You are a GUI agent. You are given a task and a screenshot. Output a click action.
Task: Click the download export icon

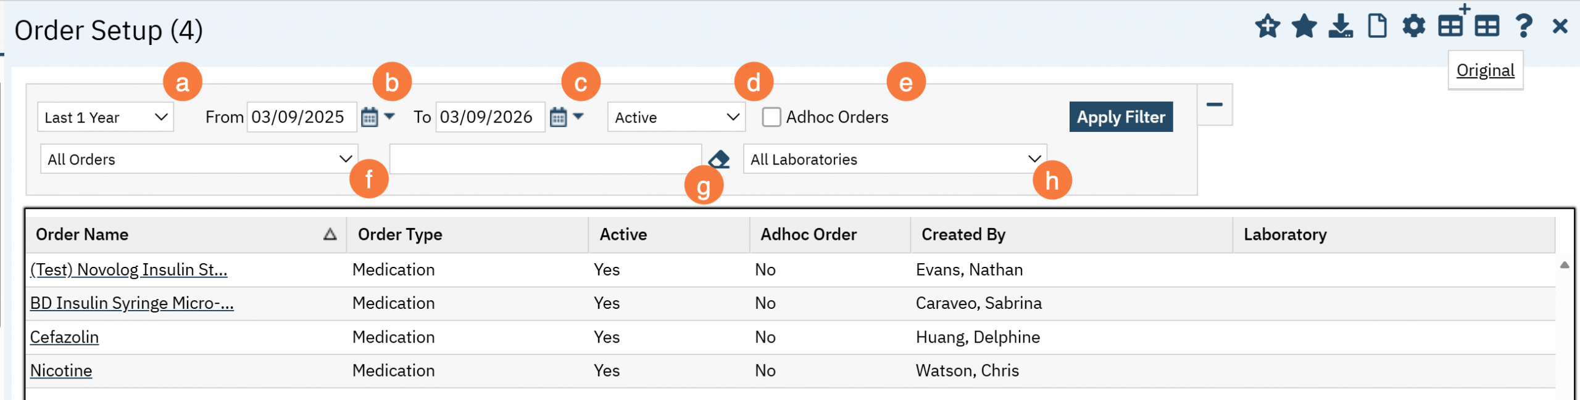tap(1340, 27)
